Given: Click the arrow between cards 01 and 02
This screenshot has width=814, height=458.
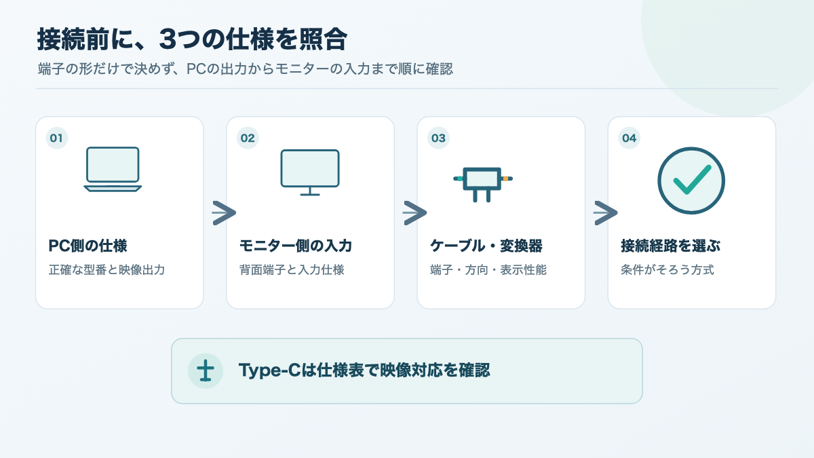Looking at the screenshot, I should pos(224,212).
